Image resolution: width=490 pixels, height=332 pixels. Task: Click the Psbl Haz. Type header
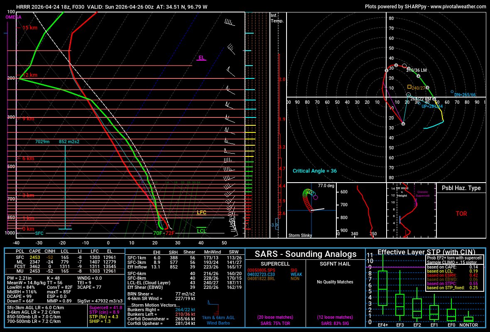(461, 188)
